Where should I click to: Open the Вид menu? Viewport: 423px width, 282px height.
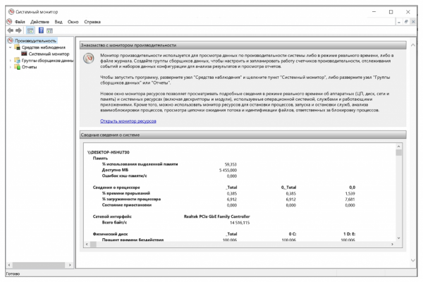(x=59, y=22)
